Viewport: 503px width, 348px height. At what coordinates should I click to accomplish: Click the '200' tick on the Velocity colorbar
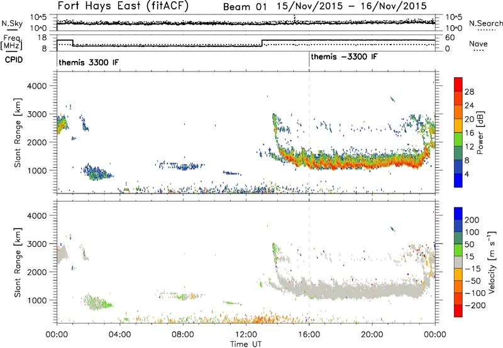472,220
